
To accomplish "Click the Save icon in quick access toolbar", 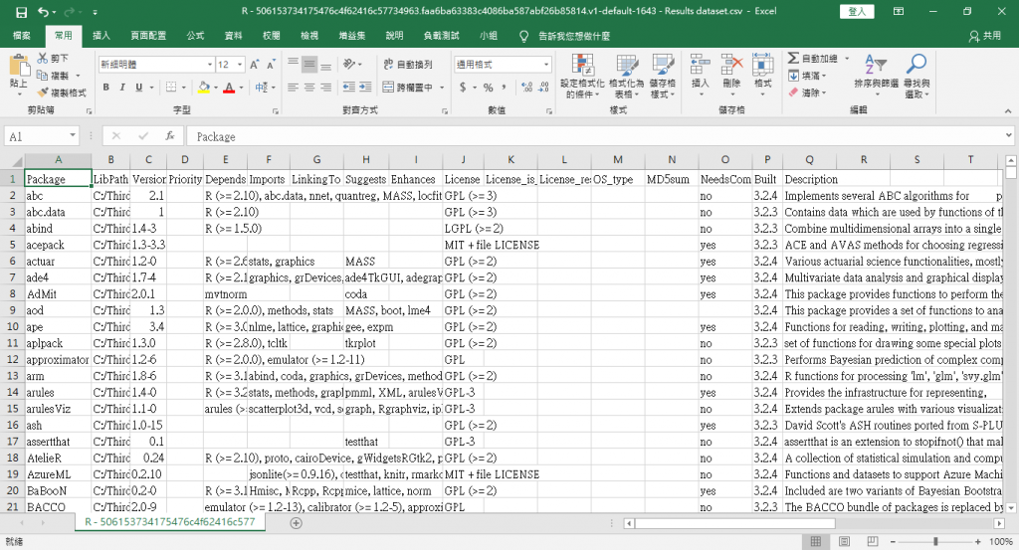I will pyautogui.click(x=22, y=12).
